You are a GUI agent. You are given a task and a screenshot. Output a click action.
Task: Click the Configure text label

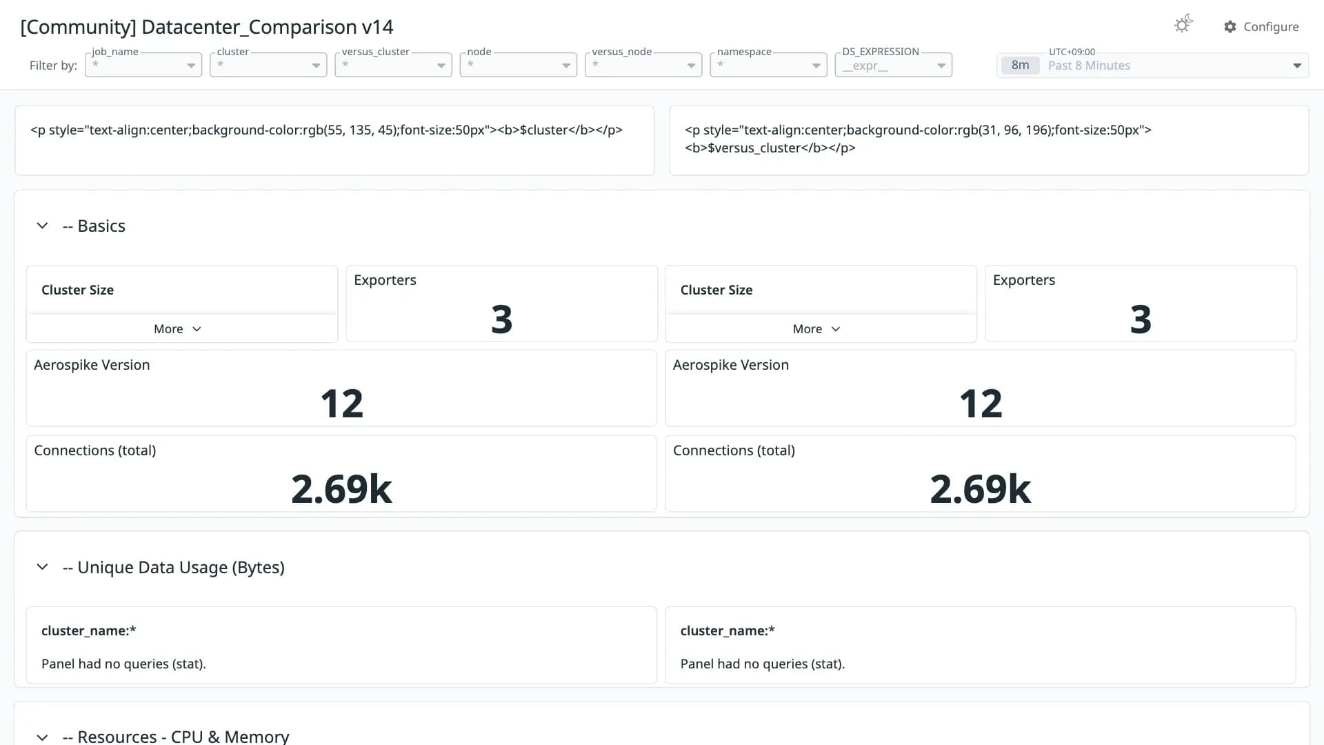[x=1271, y=27]
